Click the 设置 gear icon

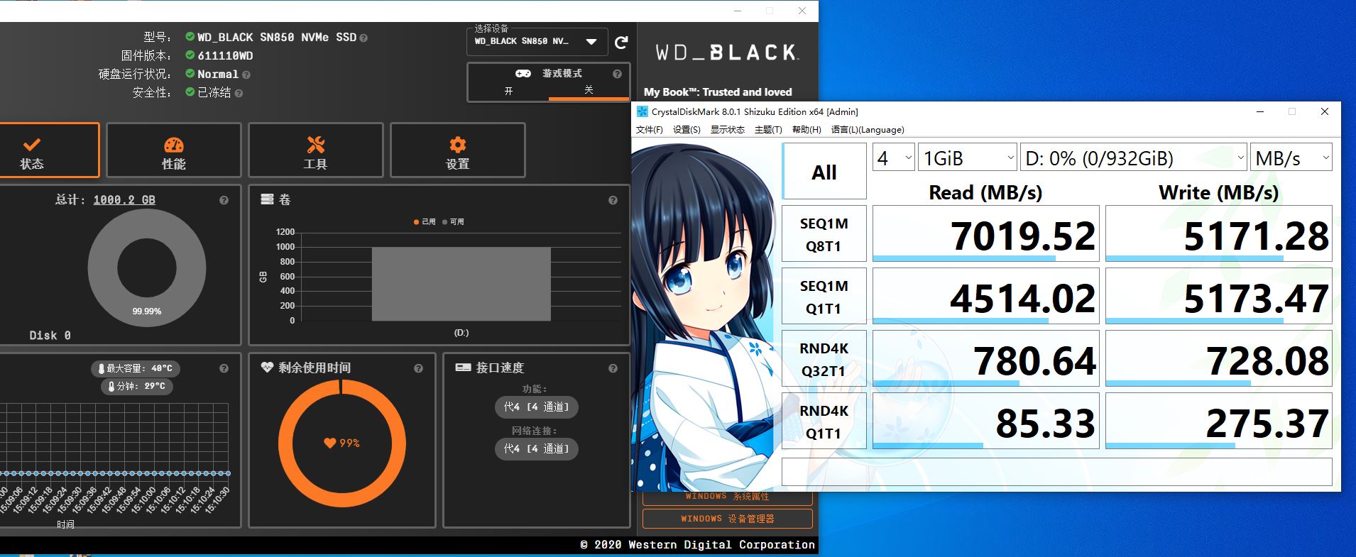tap(458, 145)
